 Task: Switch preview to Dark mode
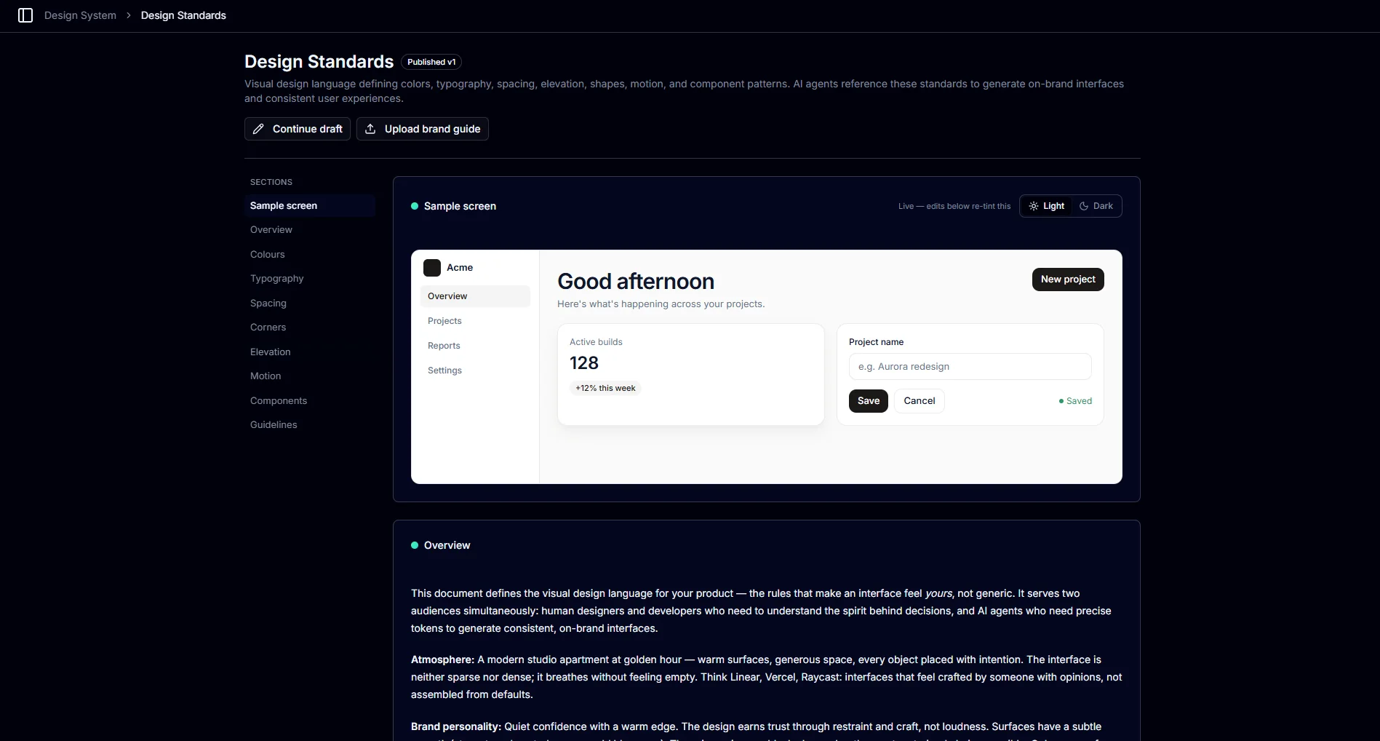[1096, 206]
